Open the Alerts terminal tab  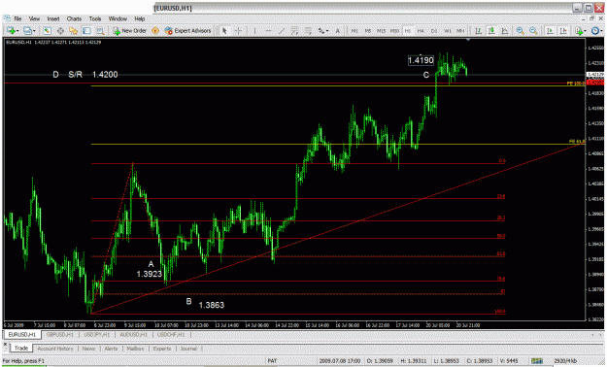111,349
